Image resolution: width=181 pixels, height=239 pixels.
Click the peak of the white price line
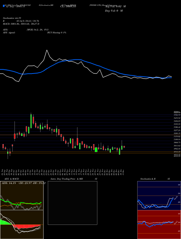[47, 50]
